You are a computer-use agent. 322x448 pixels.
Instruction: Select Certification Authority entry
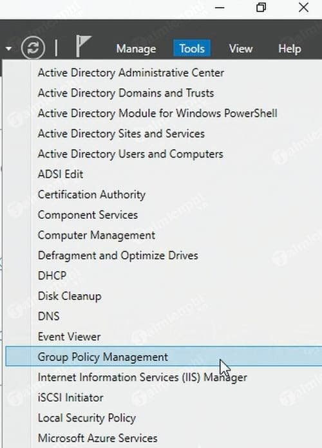pyautogui.click(x=91, y=194)
